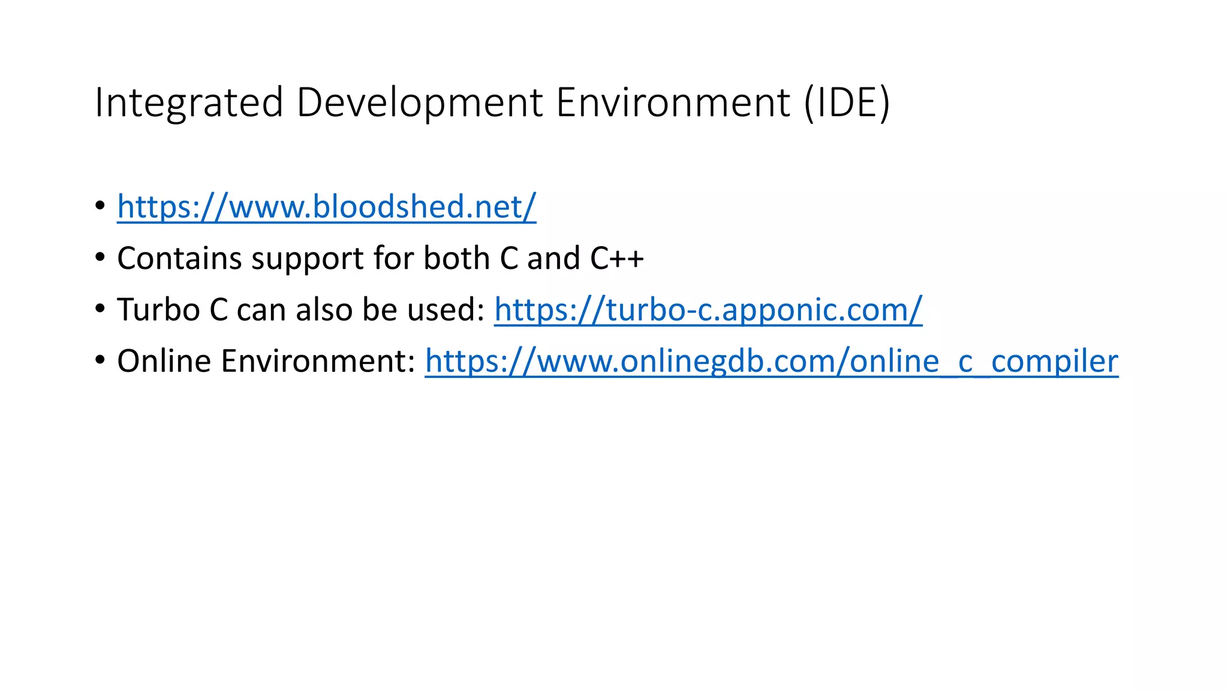Screen dimensions: 1228x690
Task: Click 'C++' in the second bullet
Action: coord(617,258)
